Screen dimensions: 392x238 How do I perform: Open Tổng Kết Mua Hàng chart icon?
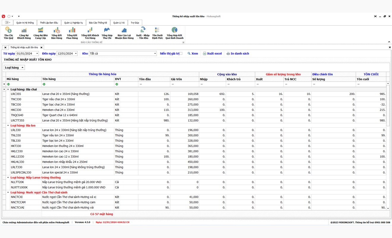click(72, 33)
